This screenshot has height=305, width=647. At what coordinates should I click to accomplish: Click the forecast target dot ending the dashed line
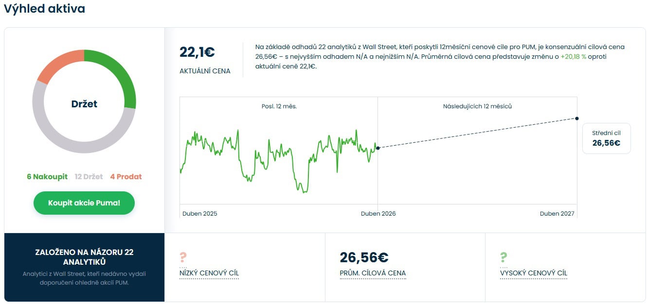click(x=577, y=119)
